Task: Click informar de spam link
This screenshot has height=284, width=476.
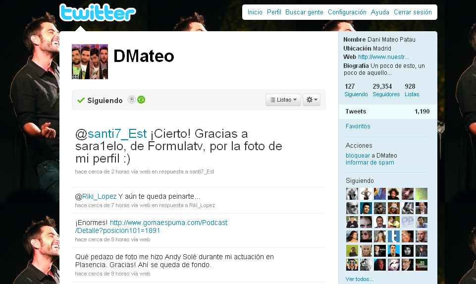Action: click(370, 163)
